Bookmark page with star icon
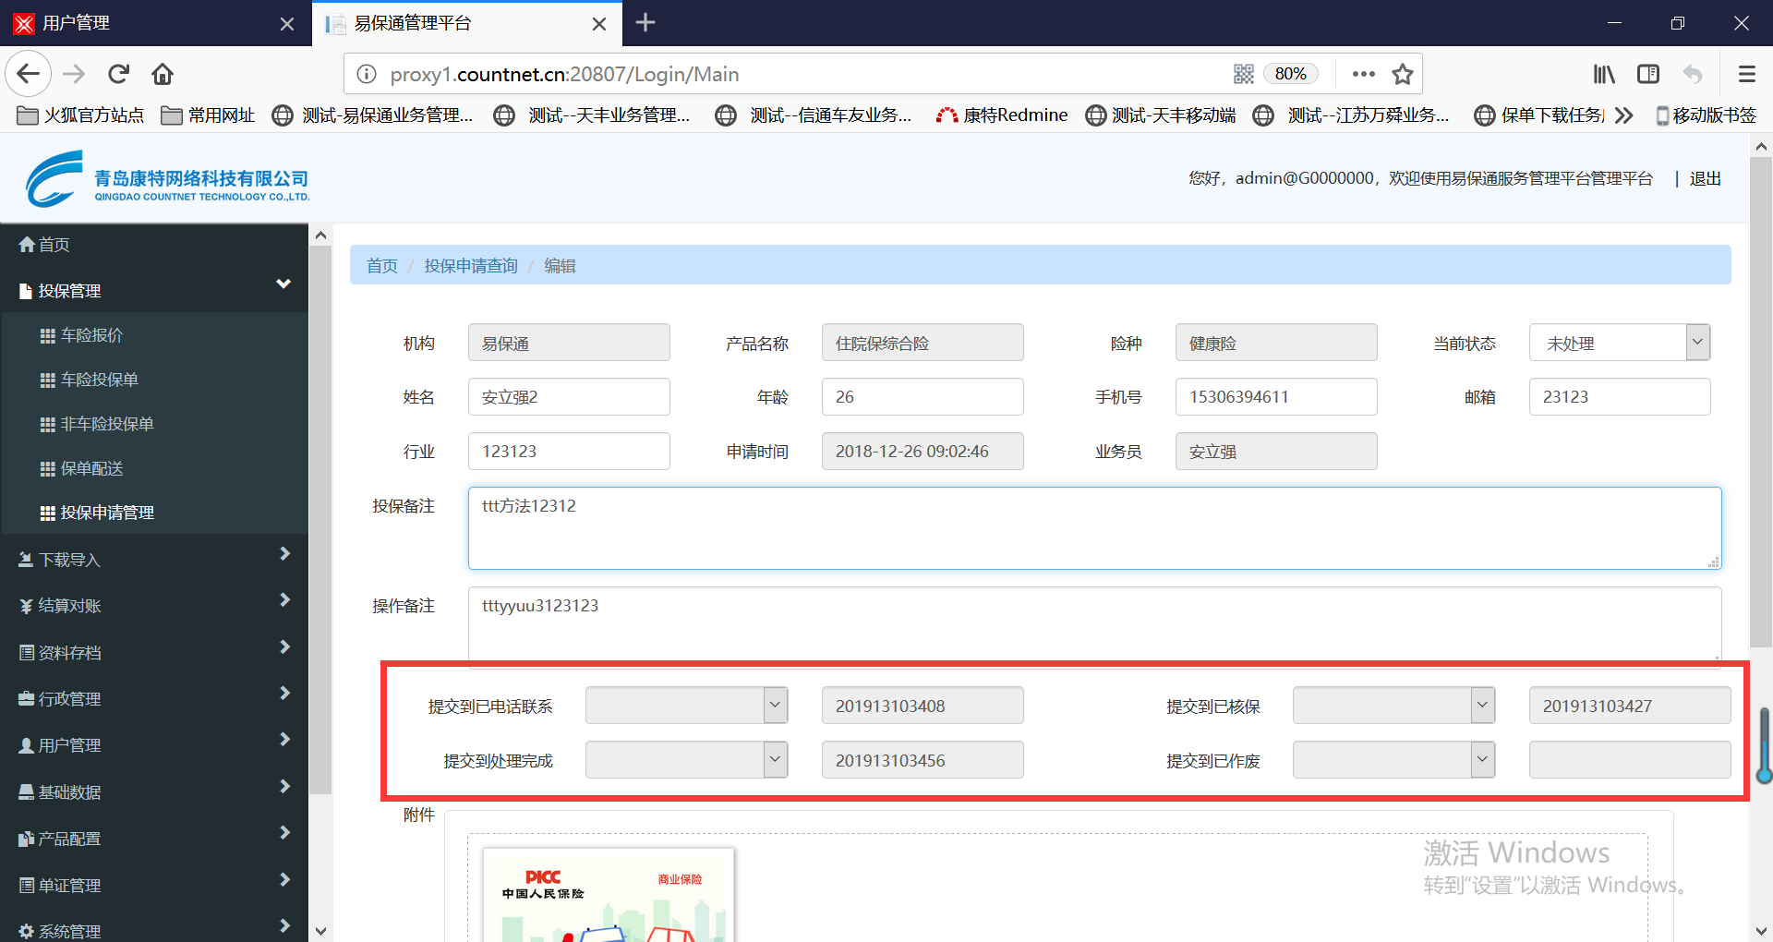Viewport: 1773px width, 942px height. click(1403, 74)
